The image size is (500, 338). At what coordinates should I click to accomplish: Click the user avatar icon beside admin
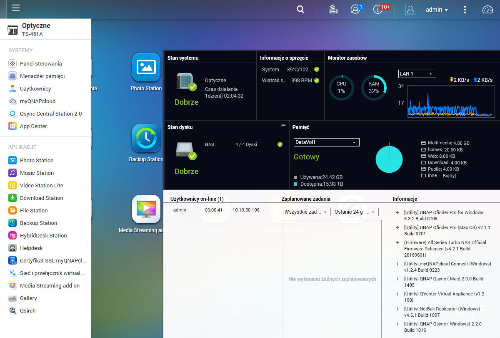point(411,10)
